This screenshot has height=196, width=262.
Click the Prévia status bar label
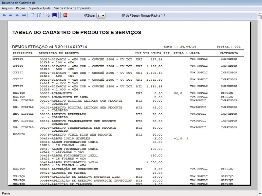[x=6, y=193]
